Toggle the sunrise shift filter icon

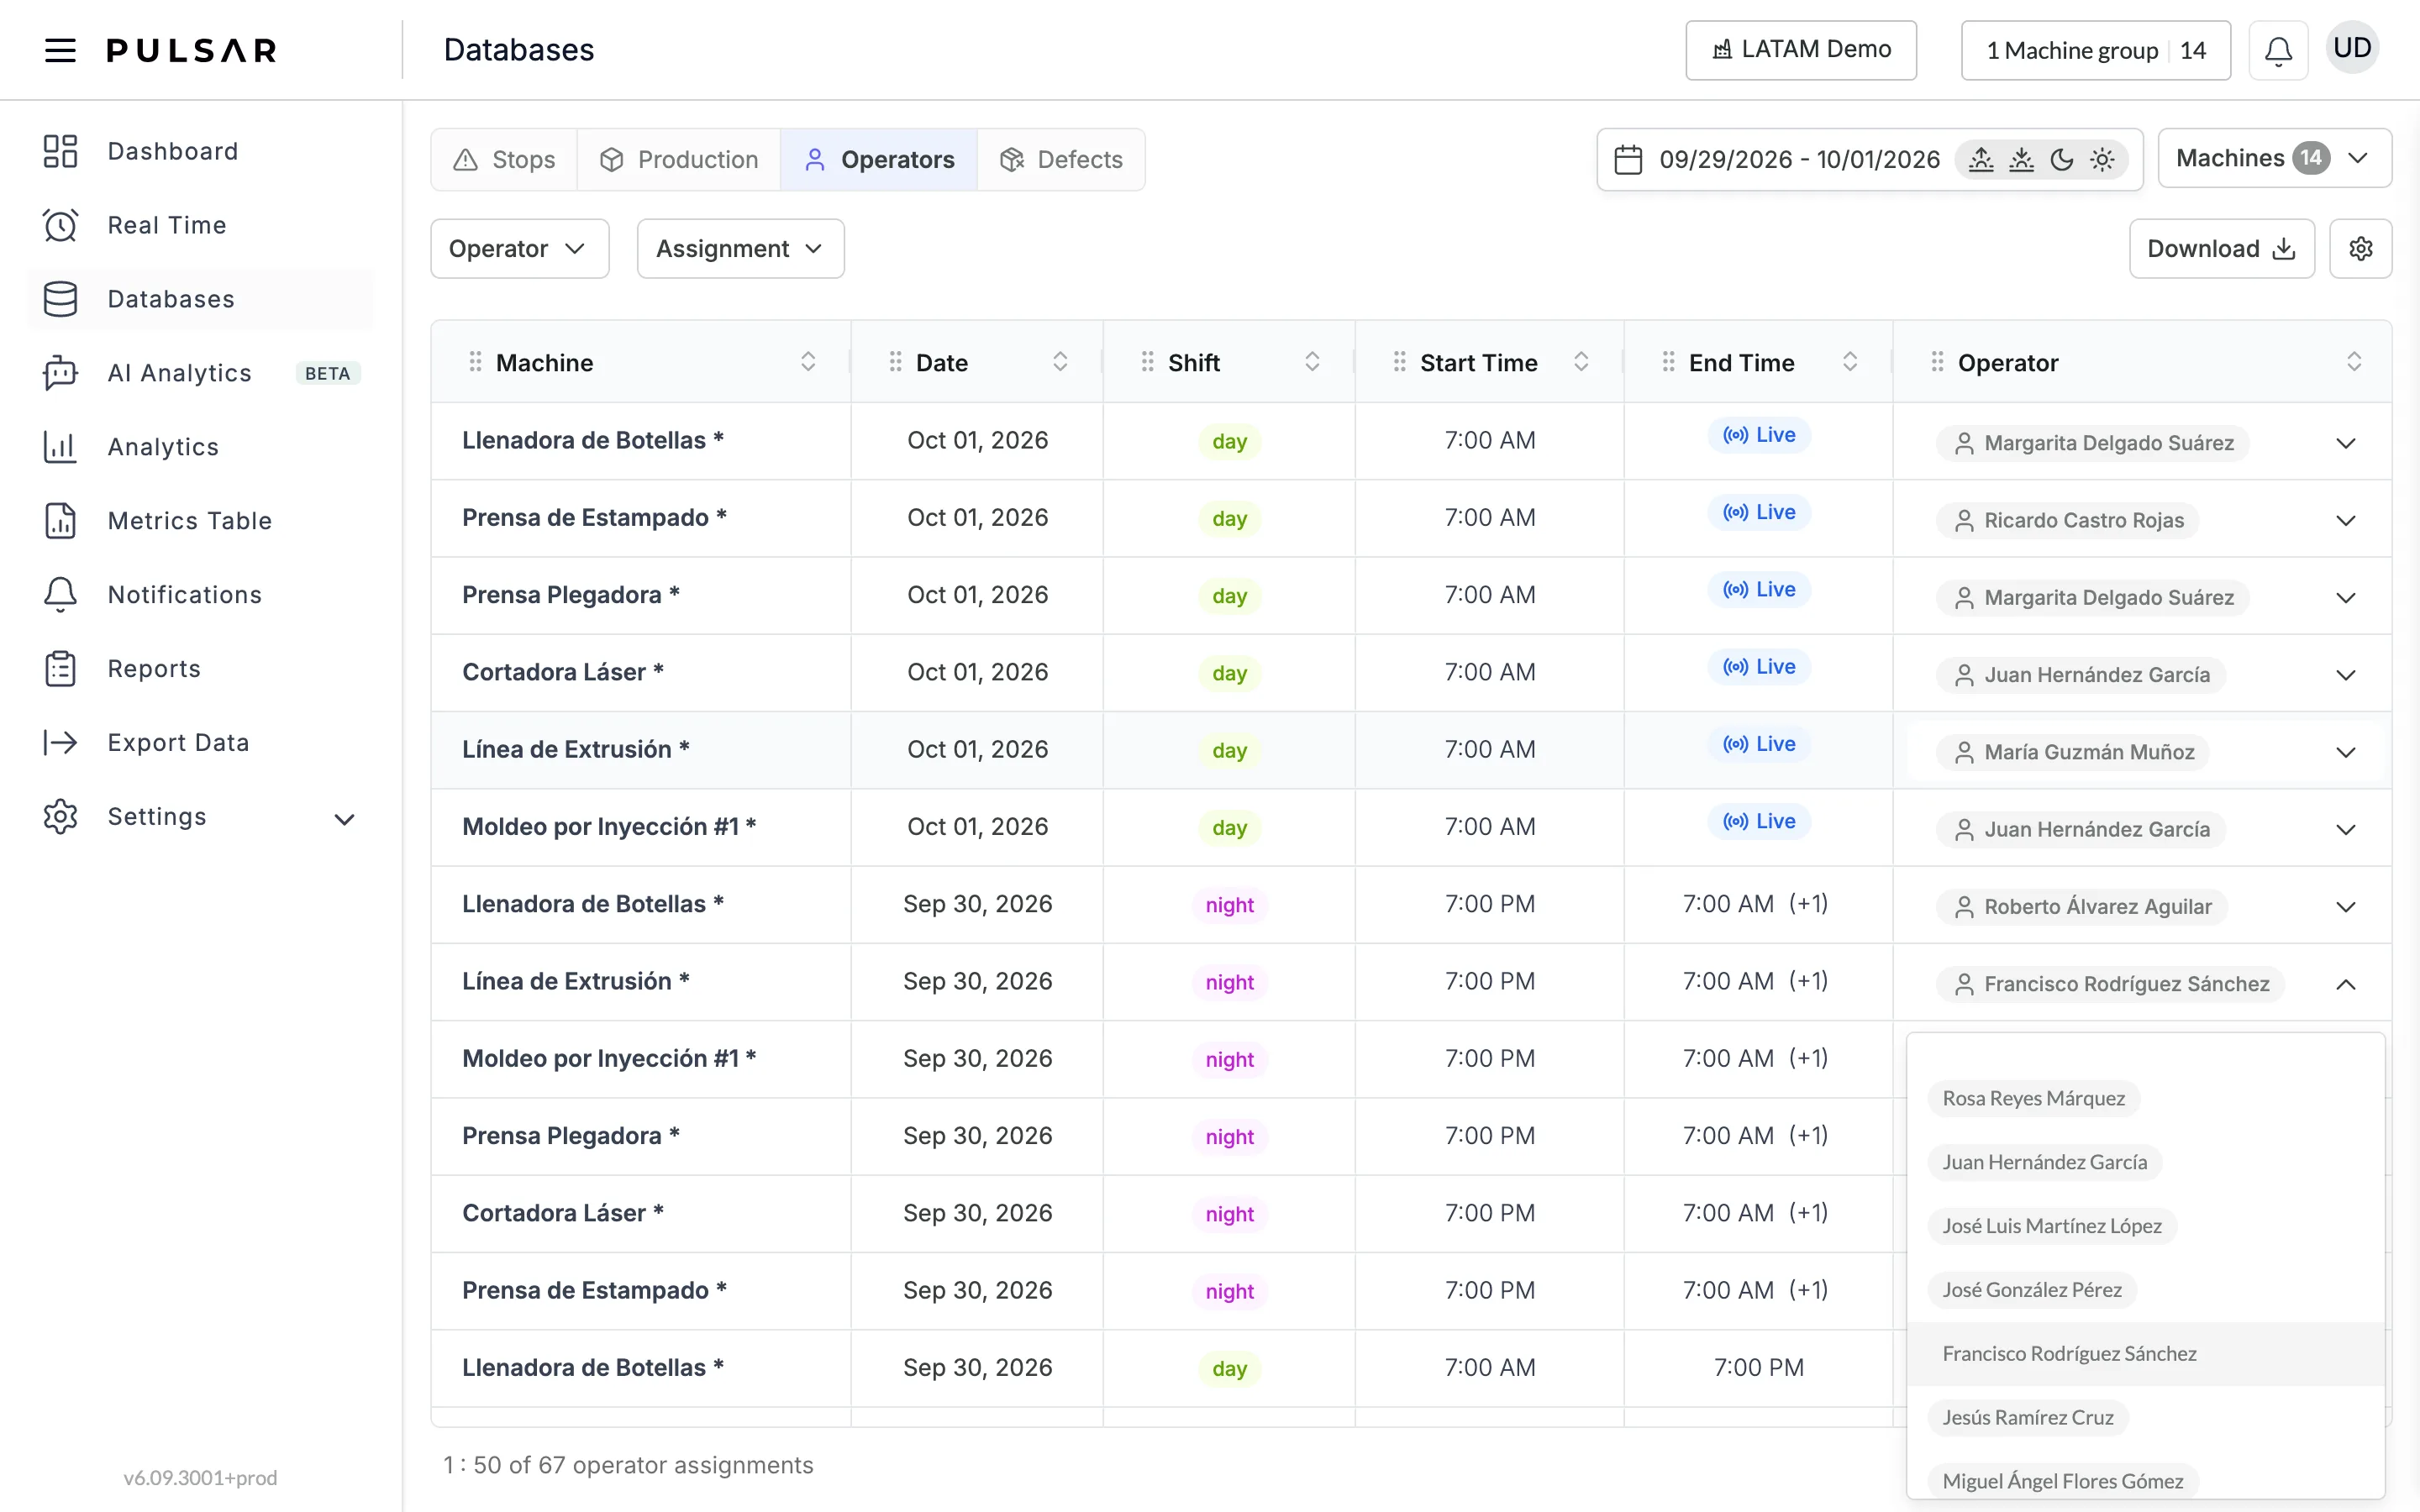point(1980,159)
